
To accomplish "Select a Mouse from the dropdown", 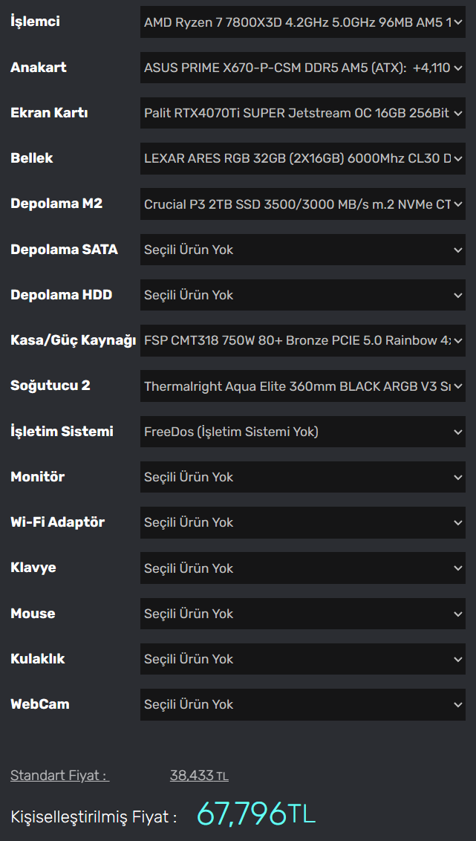I will [x=302, y=614].
